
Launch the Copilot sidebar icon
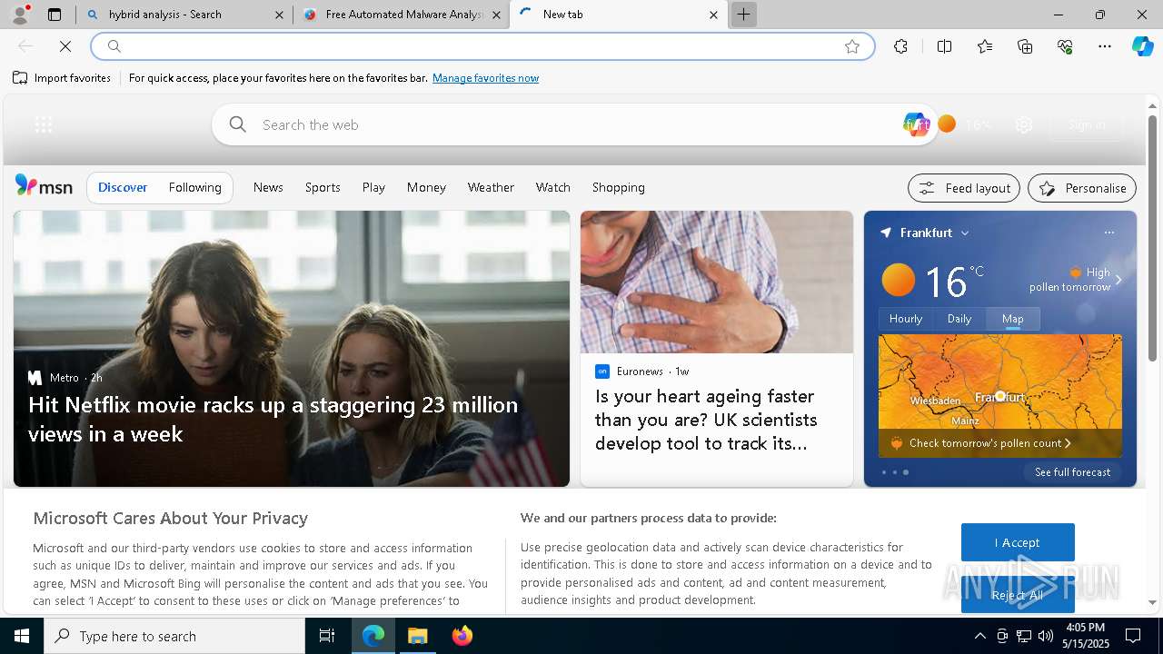[1142, 46]
